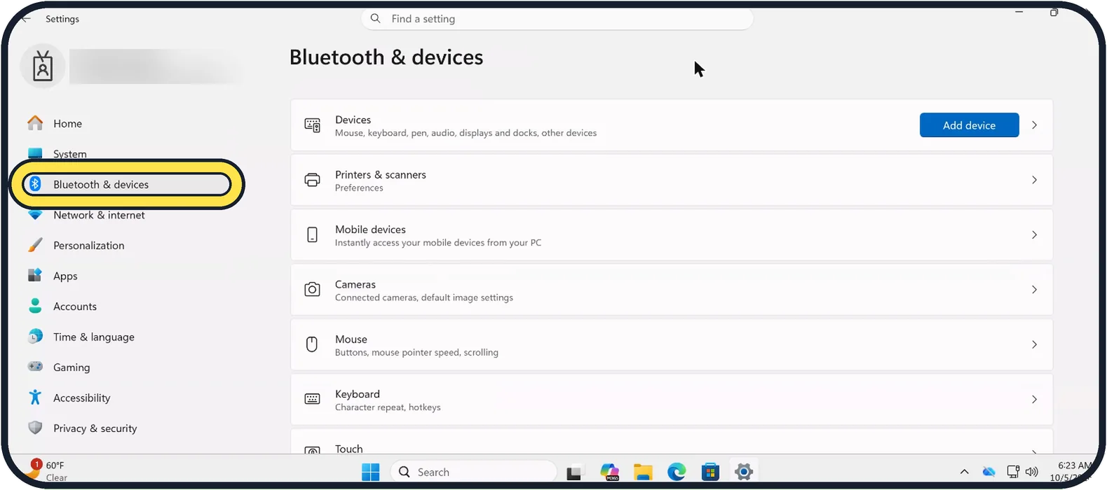Click the Settings gear in the taskbar
The width and height of the screenshot is (1107, 490).
coord(744,472)
